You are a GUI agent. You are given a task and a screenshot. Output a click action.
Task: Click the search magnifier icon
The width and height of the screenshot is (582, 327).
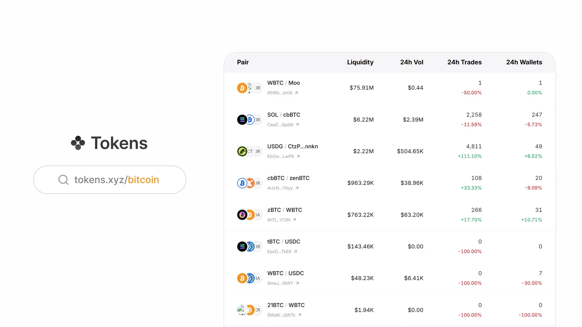tap(63, 180)
